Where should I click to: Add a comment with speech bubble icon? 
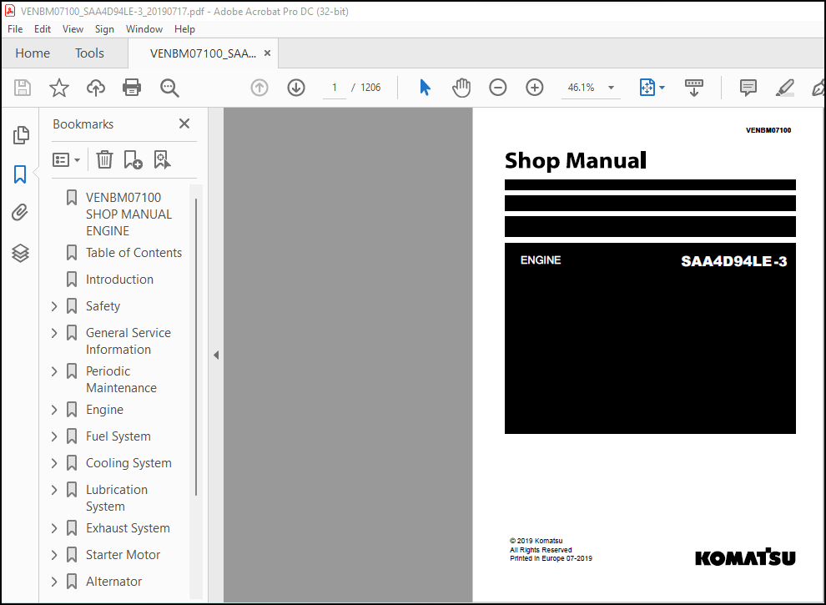click(748, 88)
